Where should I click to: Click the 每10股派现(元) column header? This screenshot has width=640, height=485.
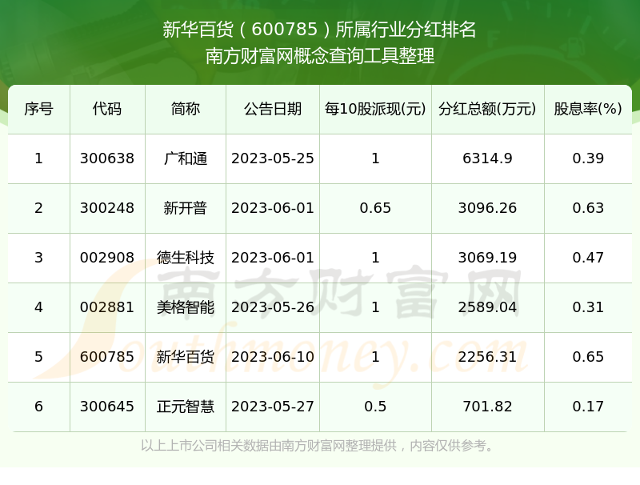pyautogui.click(x=375, y=109)
